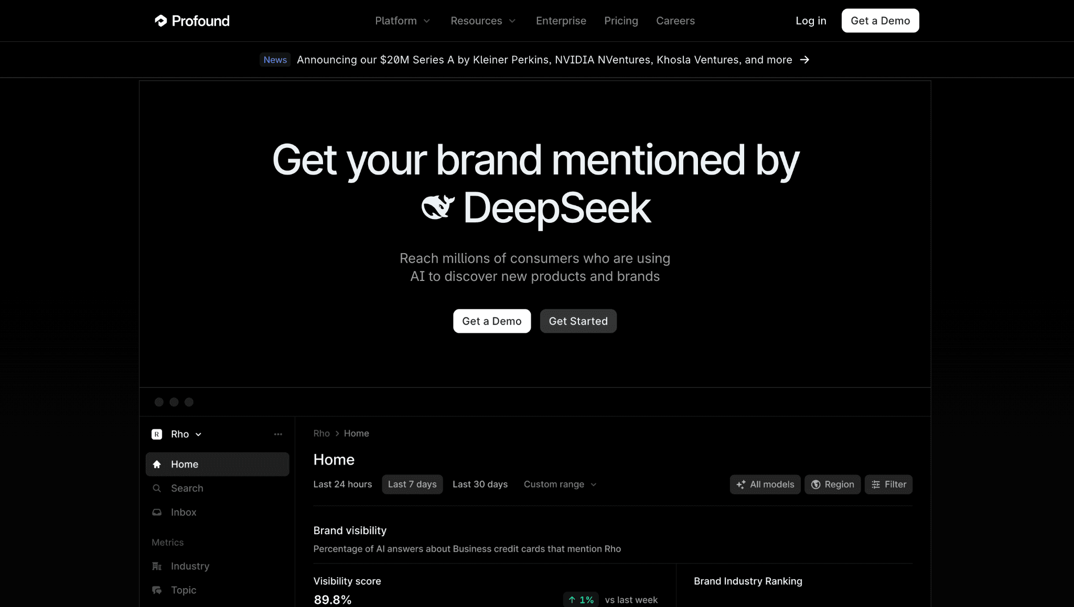Open the Careers page
Image resolution: width=1074 pixels, height=607 pixels.
coord(675,21)
